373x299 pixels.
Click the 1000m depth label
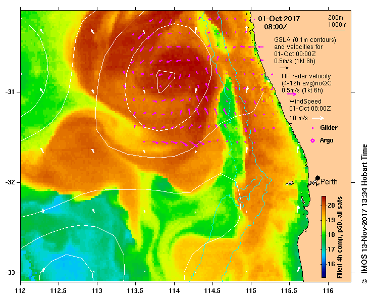point(337,25)
